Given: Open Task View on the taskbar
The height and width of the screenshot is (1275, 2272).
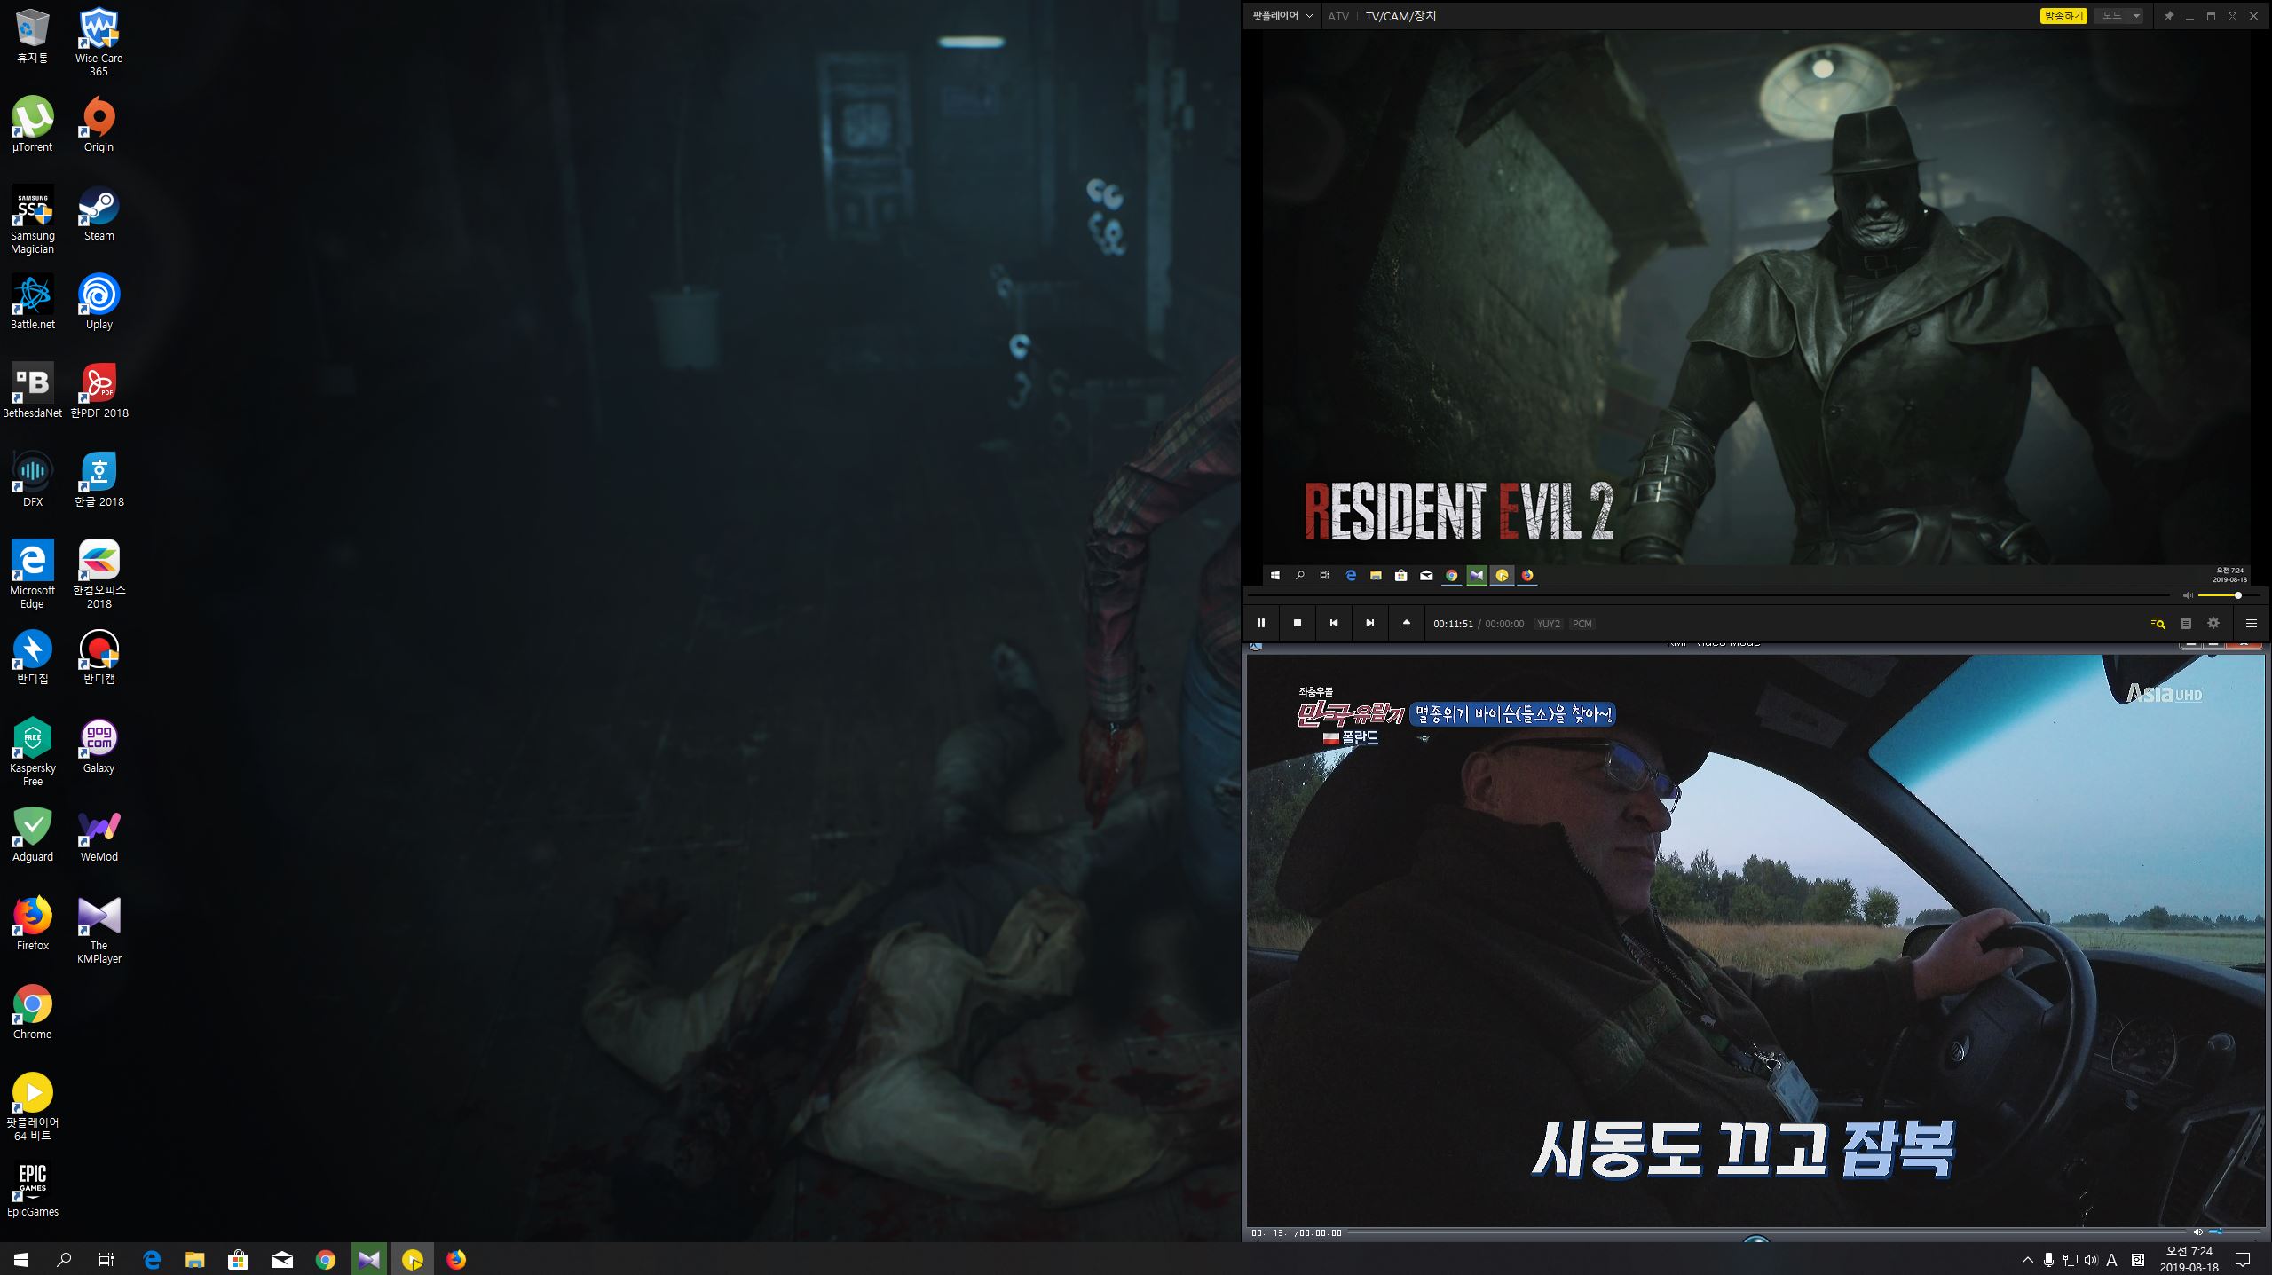Looking at the screenshot, I should [106, 1259].
